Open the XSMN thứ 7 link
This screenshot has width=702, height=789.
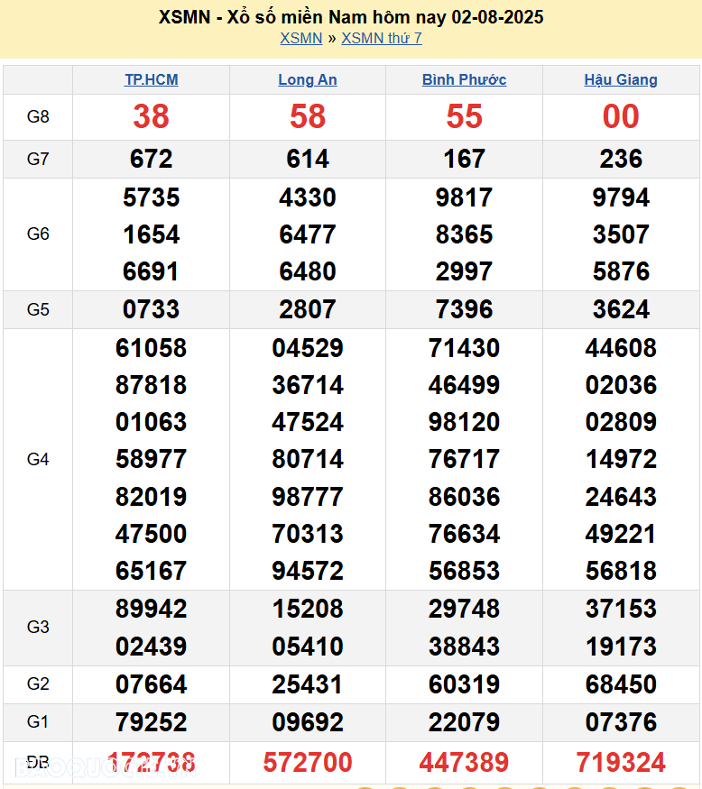tap(381, 38)
